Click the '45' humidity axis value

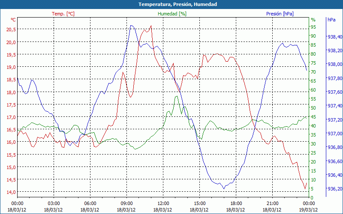pyautogui.click(x=313, y=117)
